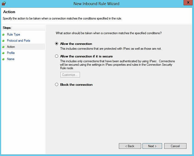Screen dimensions: 194x156
Task: Click the firewall wizard icon in title bar
Action: point(4,3)
